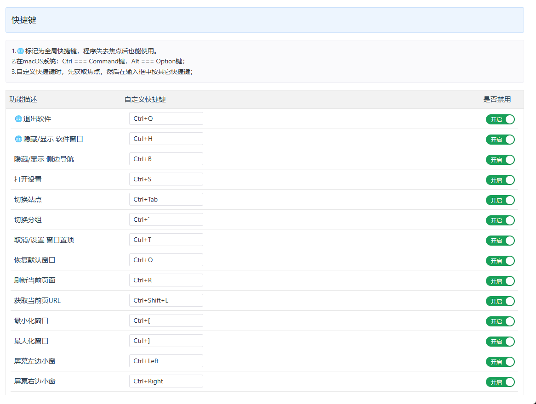Click the 是否禁用 column header

[x=497, y=100]
